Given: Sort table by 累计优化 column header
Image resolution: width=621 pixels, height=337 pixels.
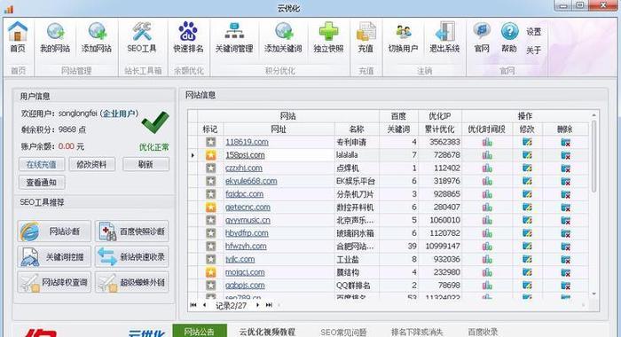Looking at the screenshot, I should click(x=440, y=129).
